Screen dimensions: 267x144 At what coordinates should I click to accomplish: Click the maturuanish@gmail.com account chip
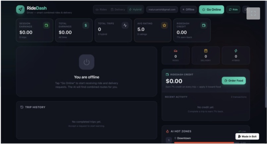[162, 10]
